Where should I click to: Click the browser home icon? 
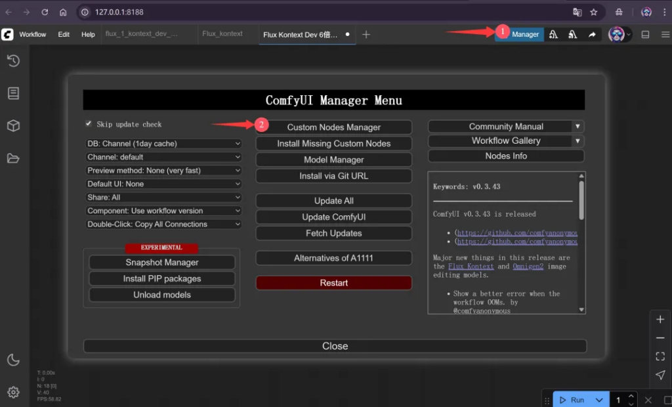pos(63,12)
